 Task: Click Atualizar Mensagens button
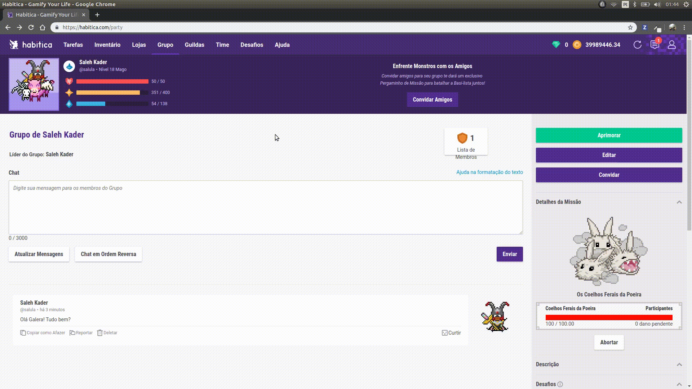click(39, 254)
